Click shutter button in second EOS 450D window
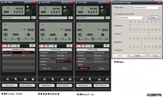 tap(66, 12)
